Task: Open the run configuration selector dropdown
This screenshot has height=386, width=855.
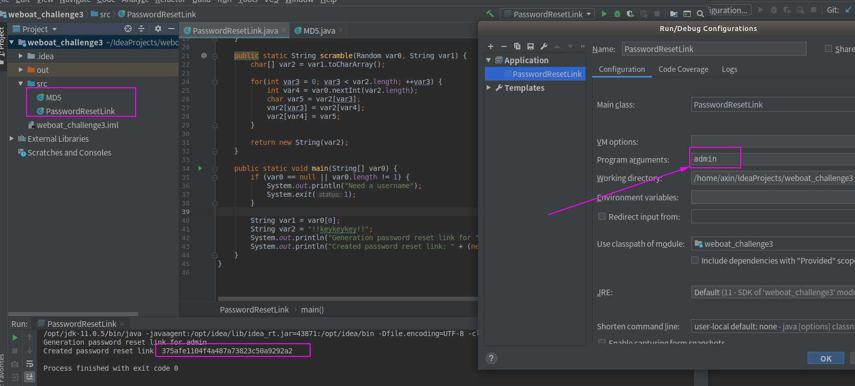Action: 547,14
